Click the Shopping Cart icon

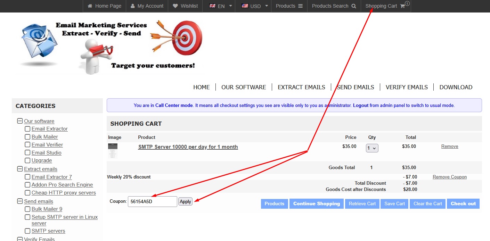pos(402,6)
